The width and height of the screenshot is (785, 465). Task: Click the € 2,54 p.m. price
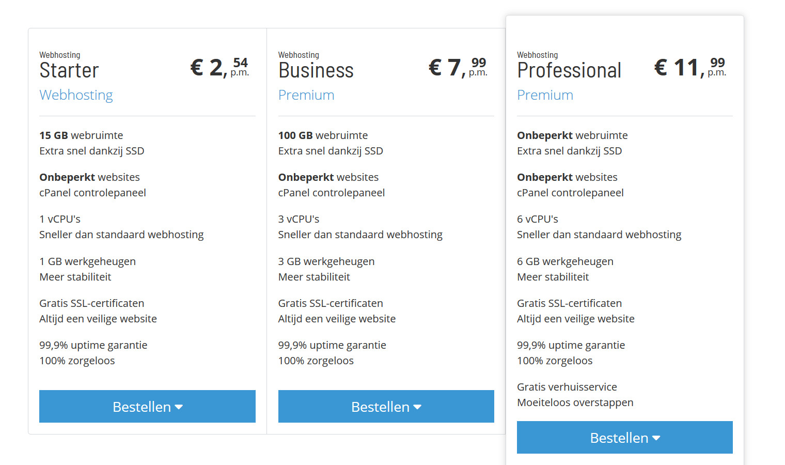click(219, 67)
